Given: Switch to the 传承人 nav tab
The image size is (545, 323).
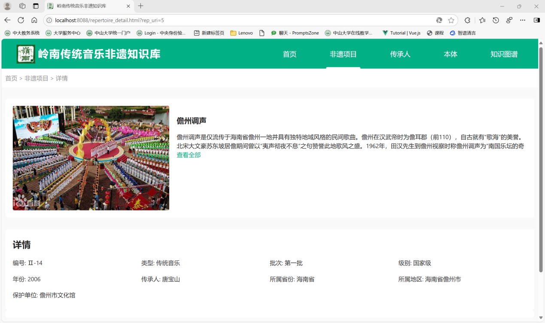Looking at the screenshot, I should (x=400, y=54).
